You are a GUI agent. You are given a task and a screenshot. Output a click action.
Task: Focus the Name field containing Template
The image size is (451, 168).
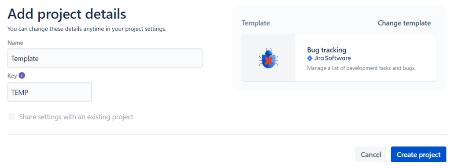105,58
